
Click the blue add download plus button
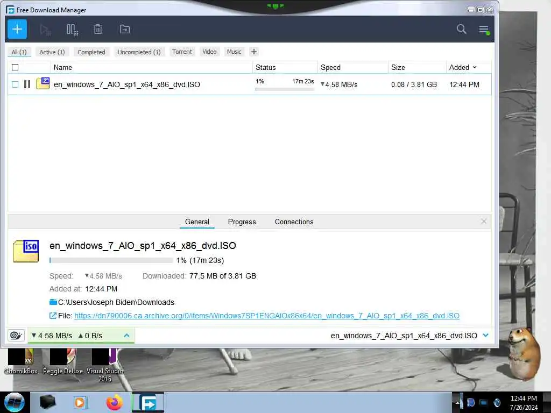click(x=17, y=29)
